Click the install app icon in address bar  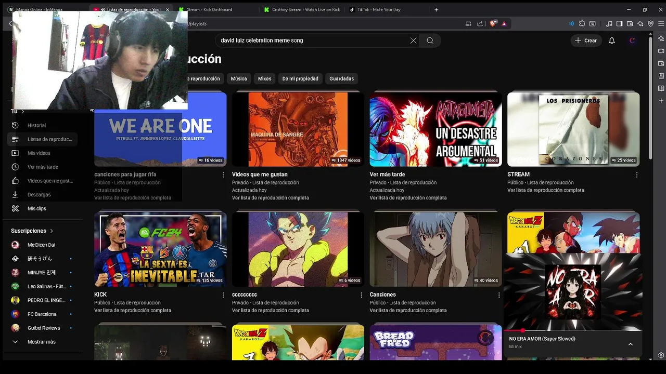[x=468, y=23]
